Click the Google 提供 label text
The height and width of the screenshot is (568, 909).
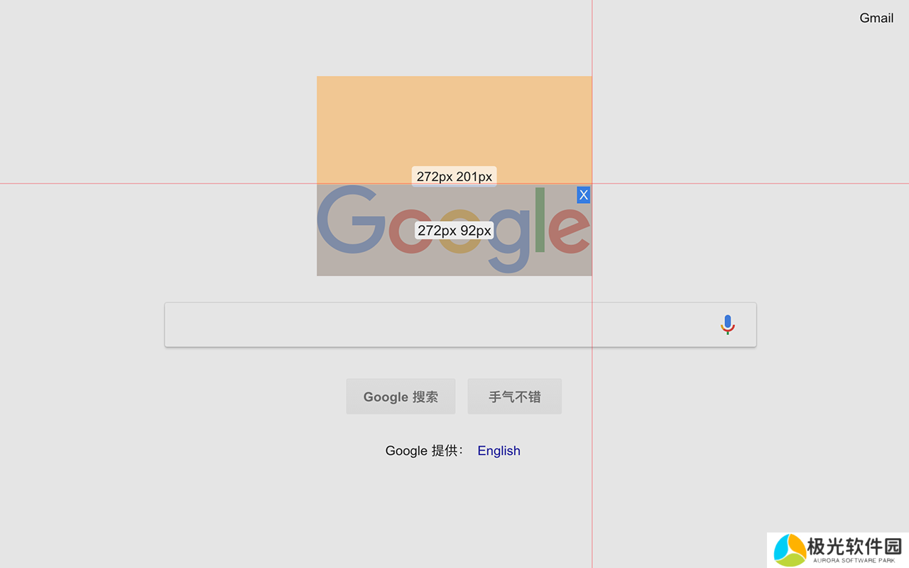[x=424, y=451]
